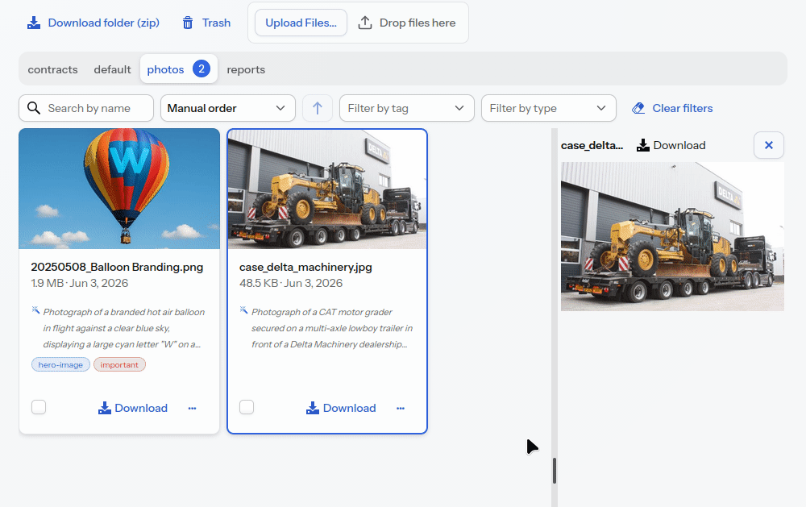
Task: Click the Manual order chevron arrow
Action: point(280,108)
